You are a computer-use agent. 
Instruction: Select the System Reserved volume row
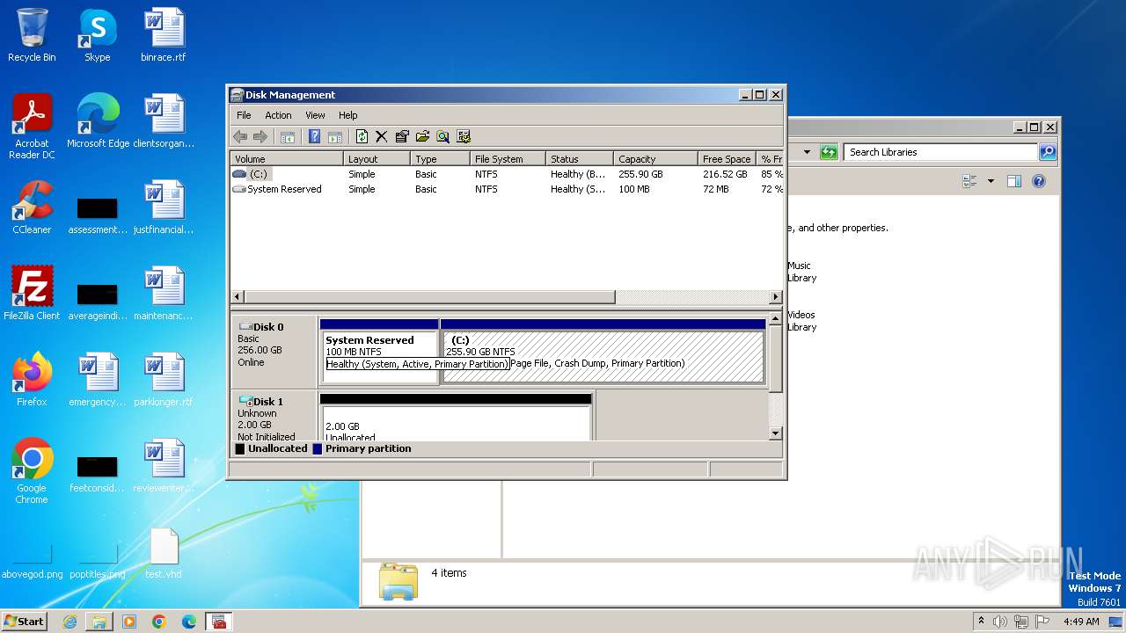[507, 189]
